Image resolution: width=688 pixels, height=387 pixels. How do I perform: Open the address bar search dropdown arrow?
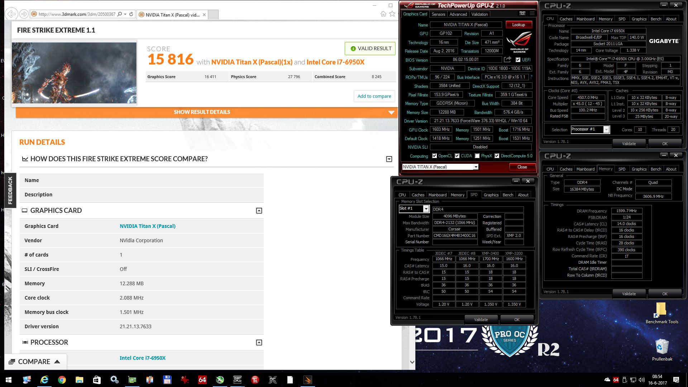(125, 14)
